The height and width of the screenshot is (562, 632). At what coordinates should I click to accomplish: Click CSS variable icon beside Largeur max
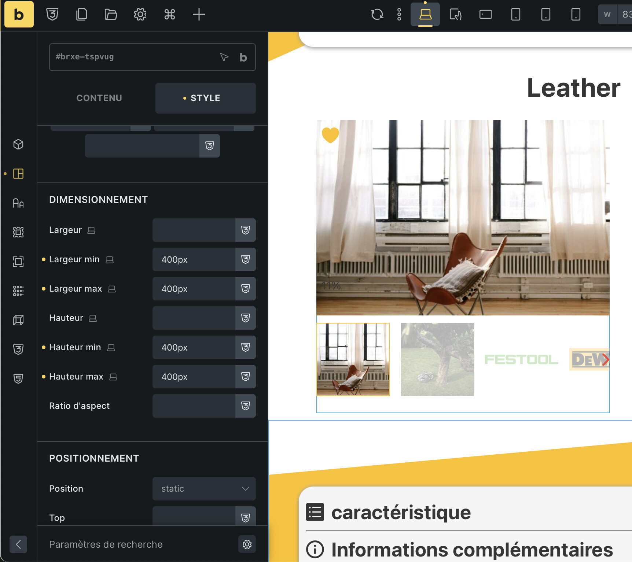(246, 289)
